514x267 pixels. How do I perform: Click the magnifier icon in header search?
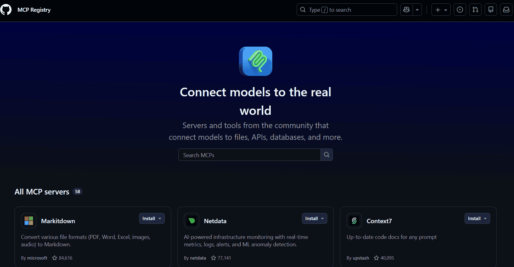[x=303, y=10]
